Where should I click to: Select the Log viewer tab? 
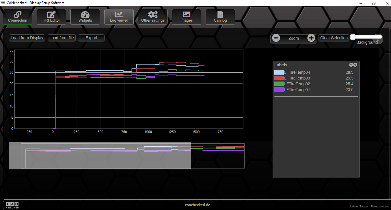pos(119,17)
